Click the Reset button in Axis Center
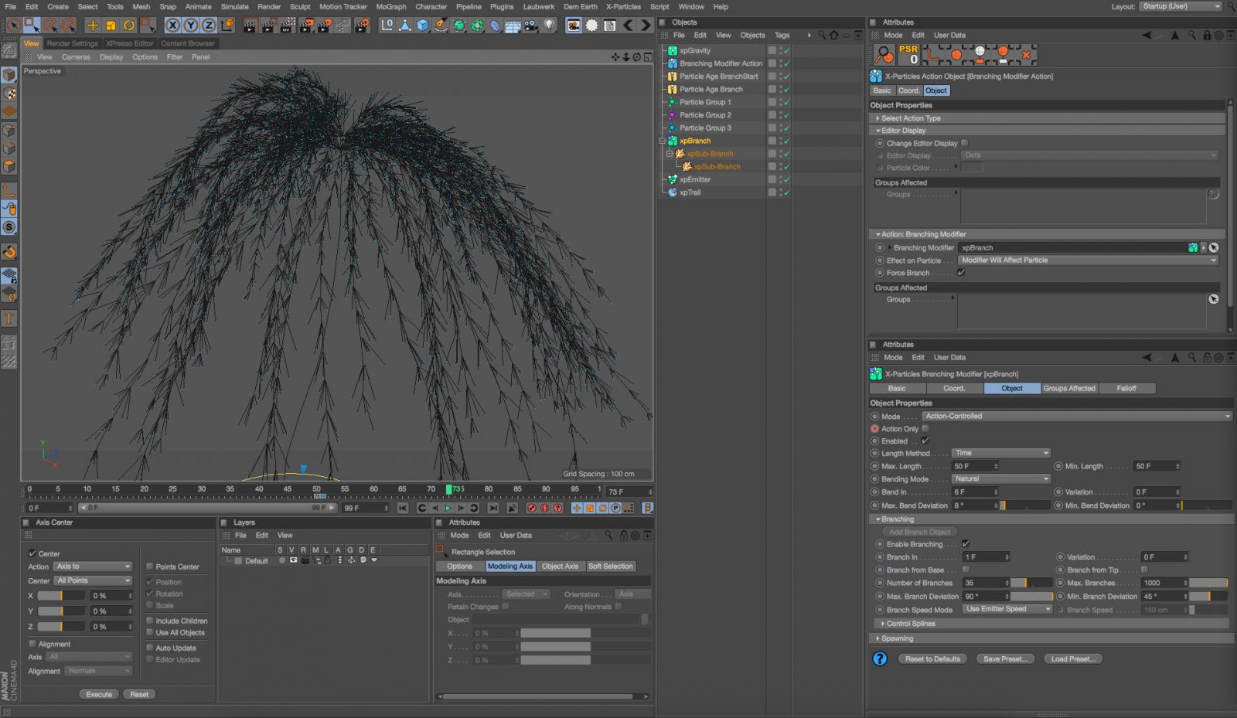1237x718 pixels. click(139, 694)
